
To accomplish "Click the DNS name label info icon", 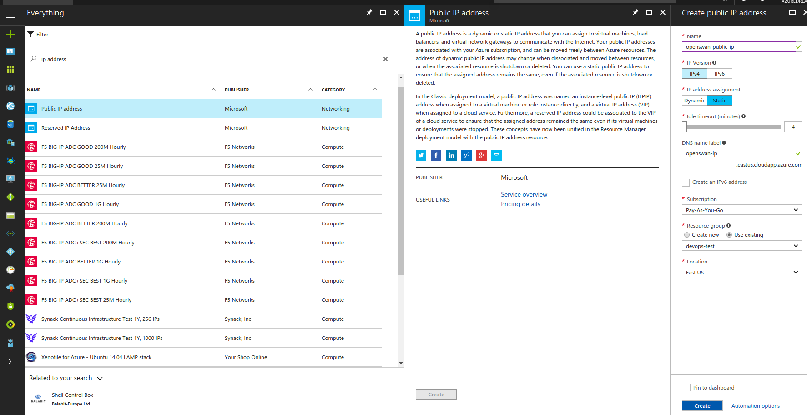I will [724, 143].
